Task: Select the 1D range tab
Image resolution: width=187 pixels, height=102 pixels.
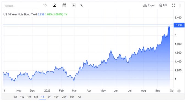Action: click(x=15, y=97)
